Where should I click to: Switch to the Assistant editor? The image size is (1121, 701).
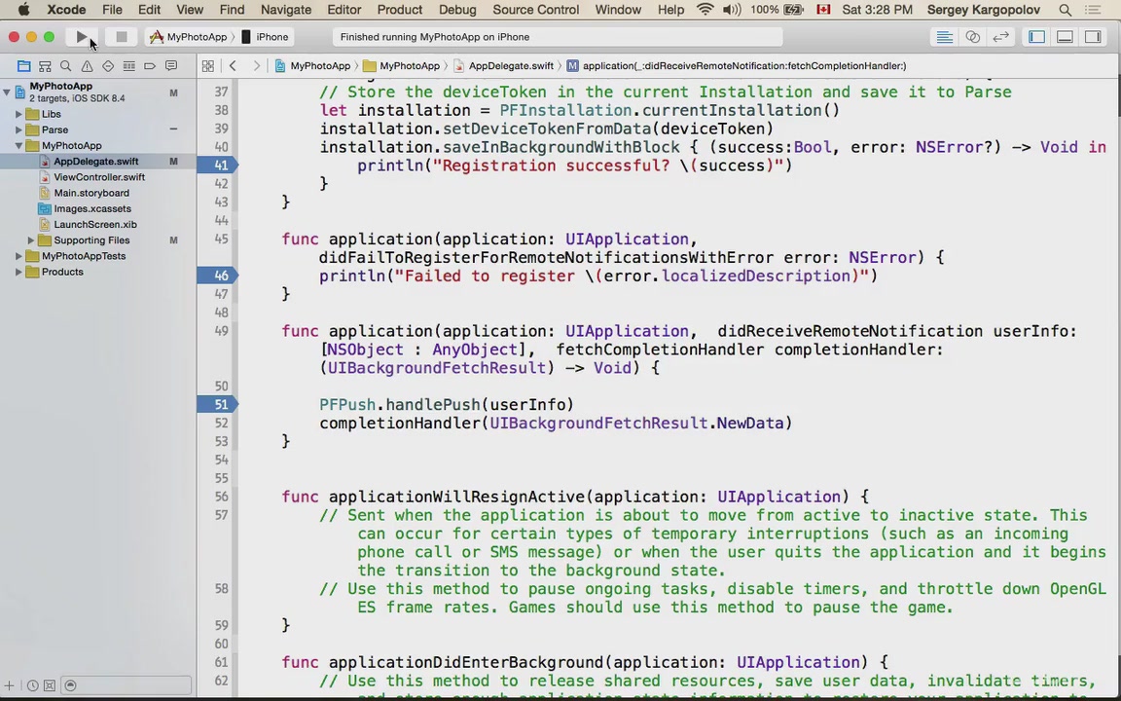pos(972,36)
